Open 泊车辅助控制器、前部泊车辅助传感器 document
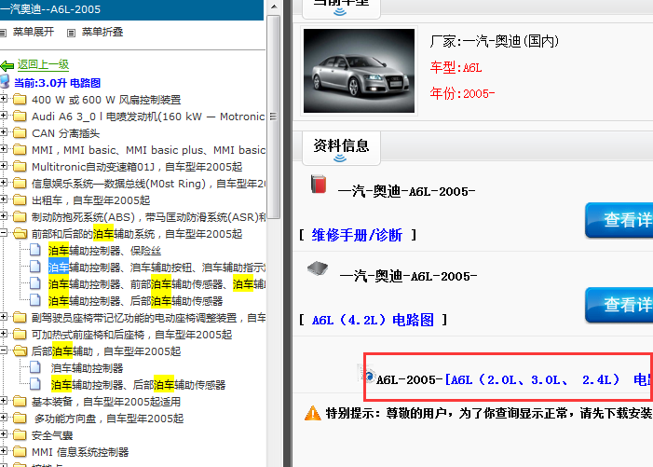Viewport: 653px width, 467px height. point(156,284)
